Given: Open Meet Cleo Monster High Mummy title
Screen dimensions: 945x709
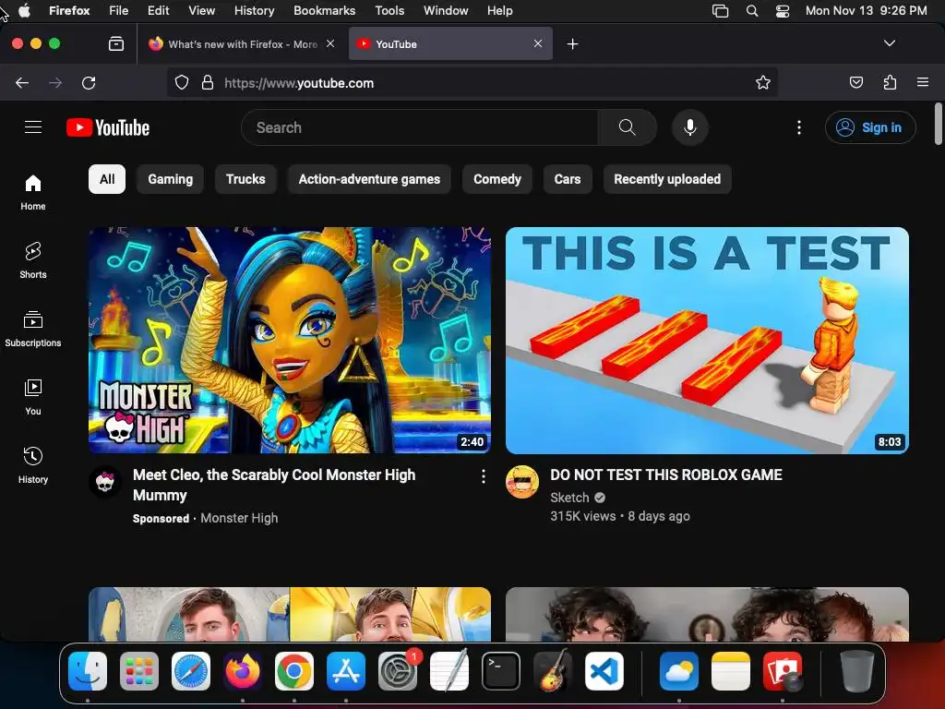Looking at the screenshot, I should [x=274, y=486].
